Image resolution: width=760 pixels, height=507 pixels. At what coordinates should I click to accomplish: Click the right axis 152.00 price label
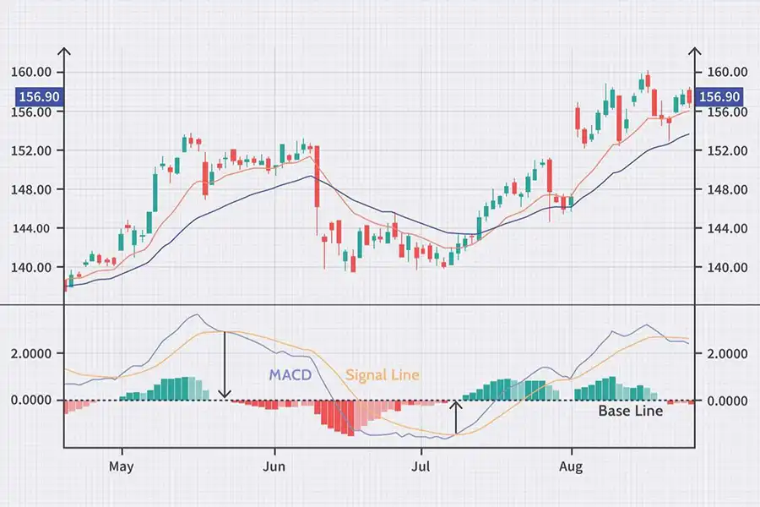tap(727, 151)
